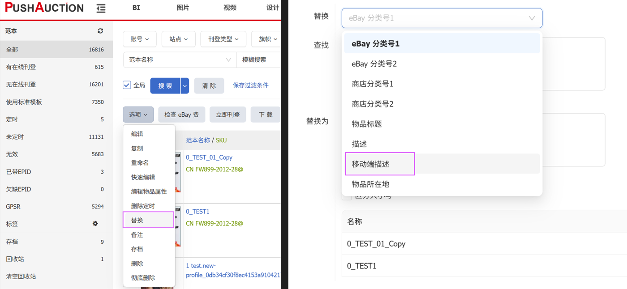This screenshot has width=627, height=289.
Task: Expand the 刊登类型 dropdown
Action: point(223,39)
